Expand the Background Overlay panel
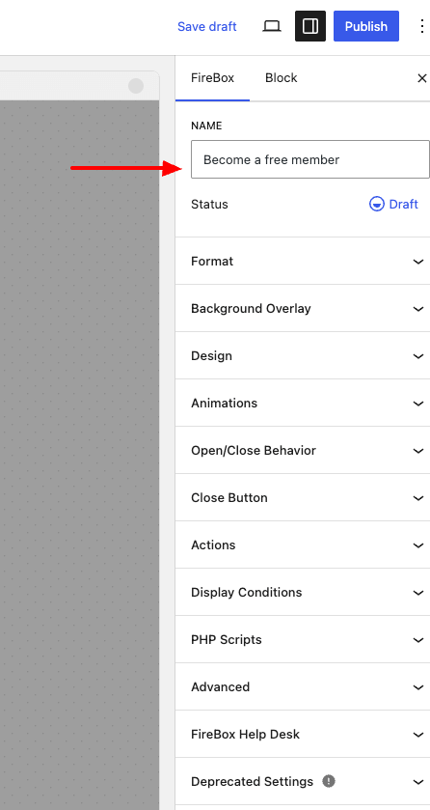430x810 pixels. click(303, 308)
